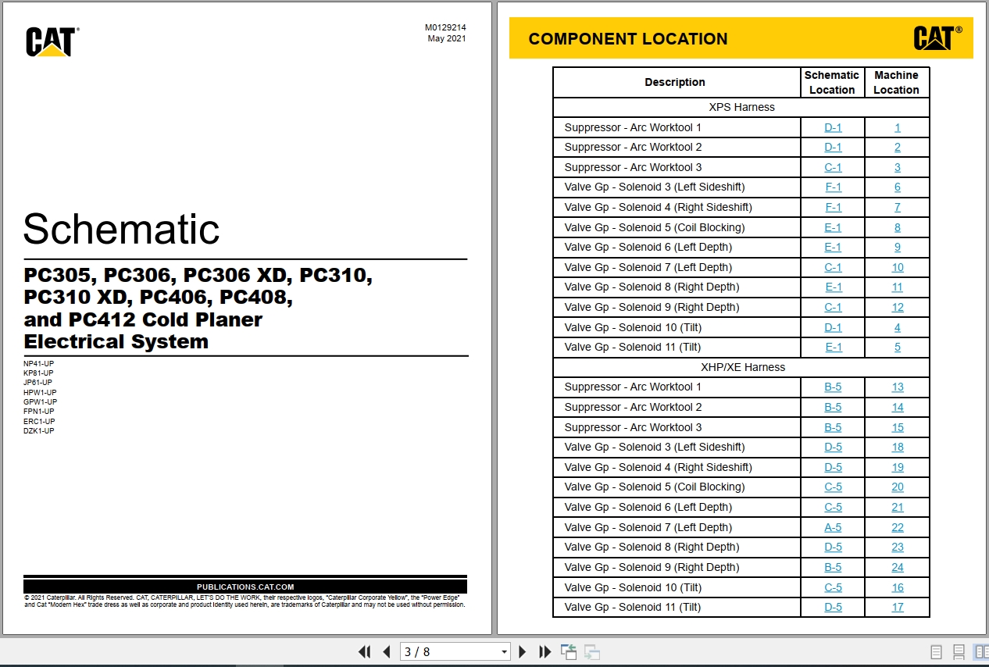Screen dimensions: 989x667
Task: Open link C-5 for XHP/XE Solenoid 6 Left Depth
Action: (x=833, y=507)
